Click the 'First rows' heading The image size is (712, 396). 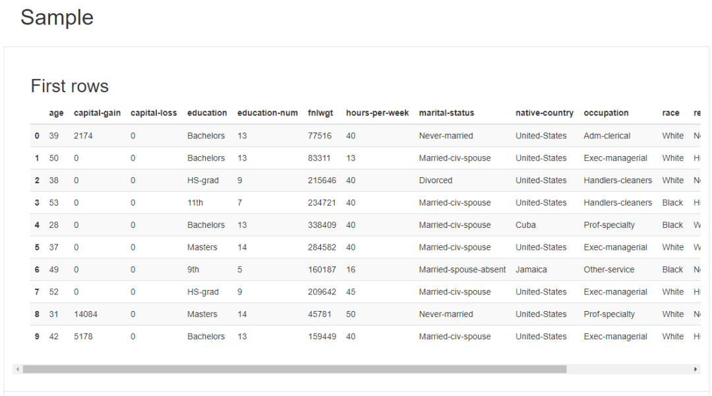(69, 86)
